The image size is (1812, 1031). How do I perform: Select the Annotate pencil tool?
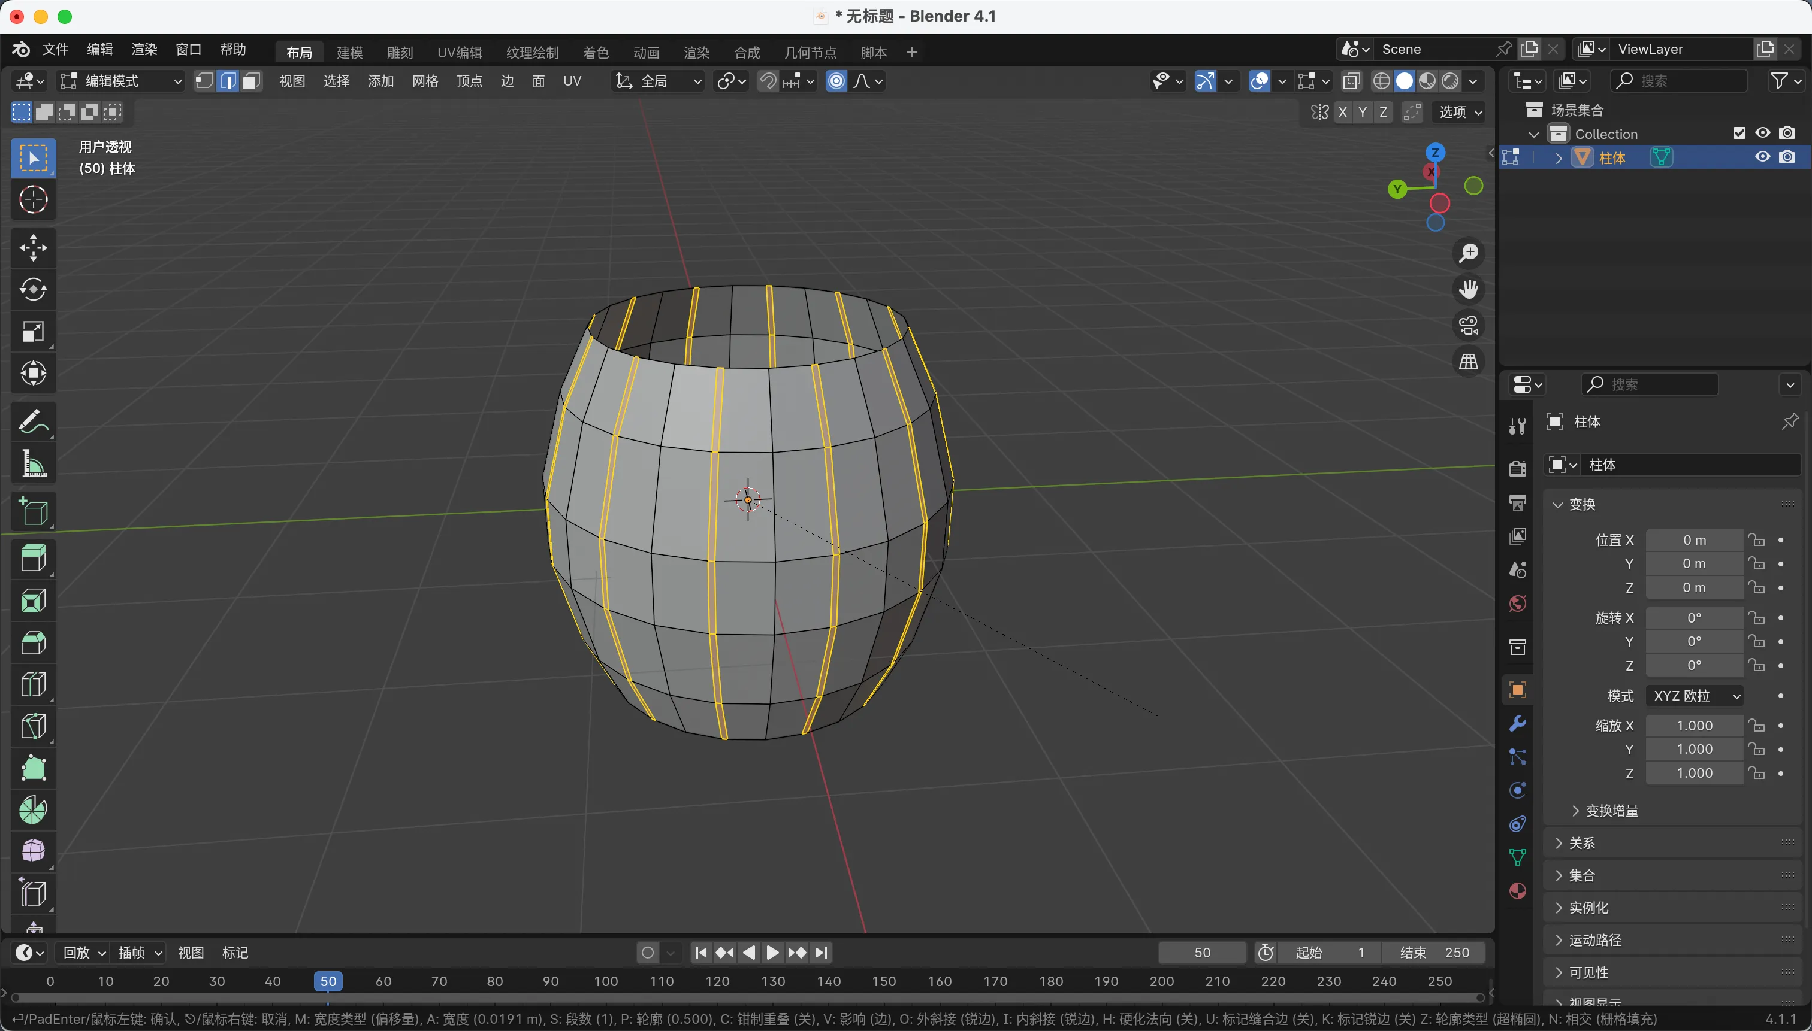34,422
